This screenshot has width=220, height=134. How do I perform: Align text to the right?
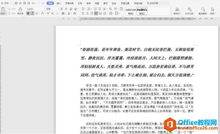pos(92,13)
